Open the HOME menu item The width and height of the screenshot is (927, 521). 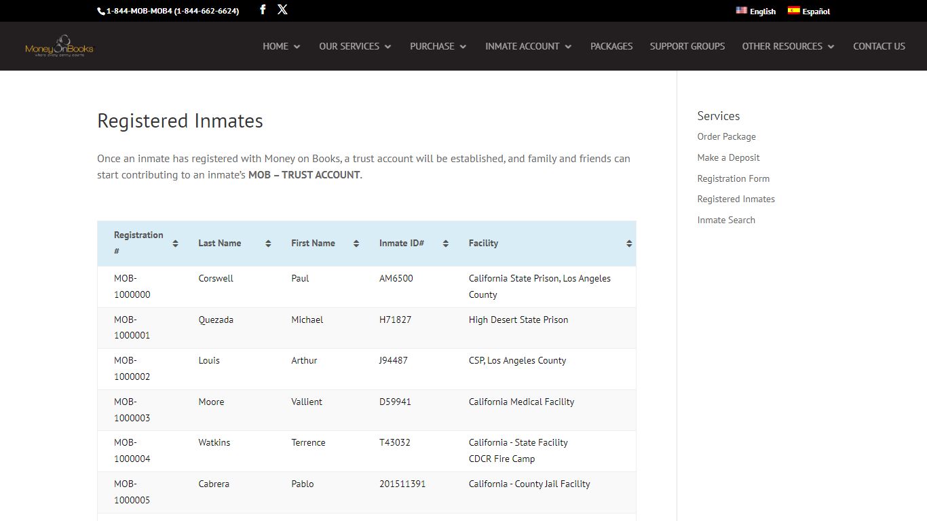[x=276, y=46]
